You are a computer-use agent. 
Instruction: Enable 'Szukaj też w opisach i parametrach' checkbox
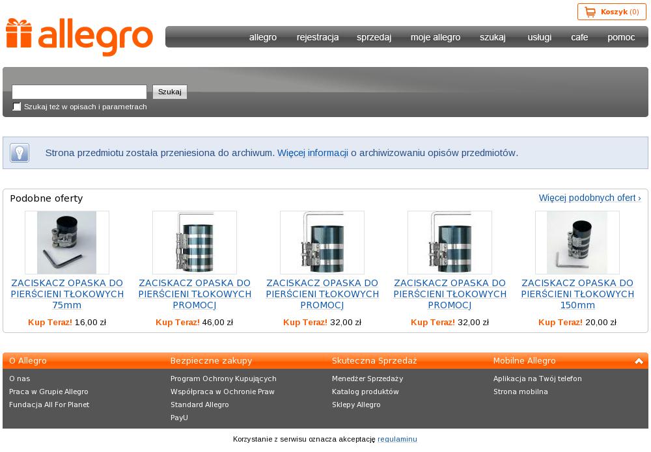pyautogui.click(x=17, y=107)
